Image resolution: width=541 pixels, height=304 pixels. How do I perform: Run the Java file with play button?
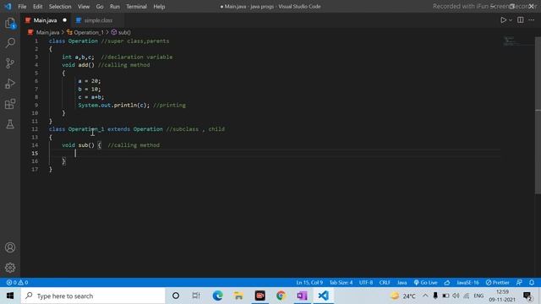click(504, 20)
